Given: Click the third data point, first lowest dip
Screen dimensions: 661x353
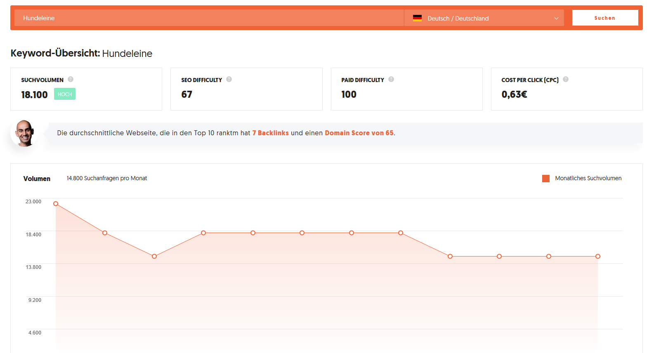Looking at the screenshot, I should (154, 257).
